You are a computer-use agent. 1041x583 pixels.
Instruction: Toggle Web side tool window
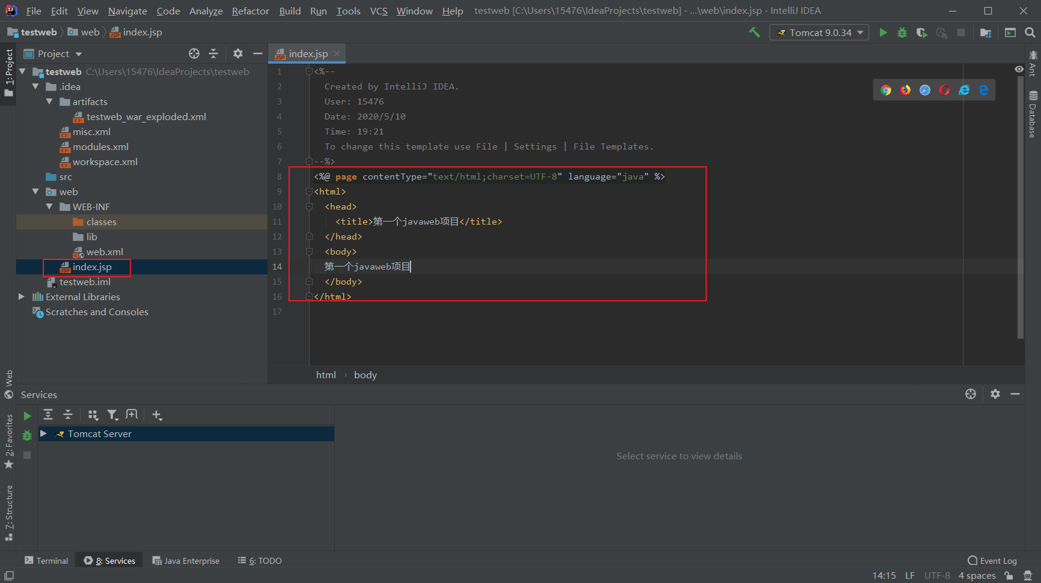tap(8, 385)
